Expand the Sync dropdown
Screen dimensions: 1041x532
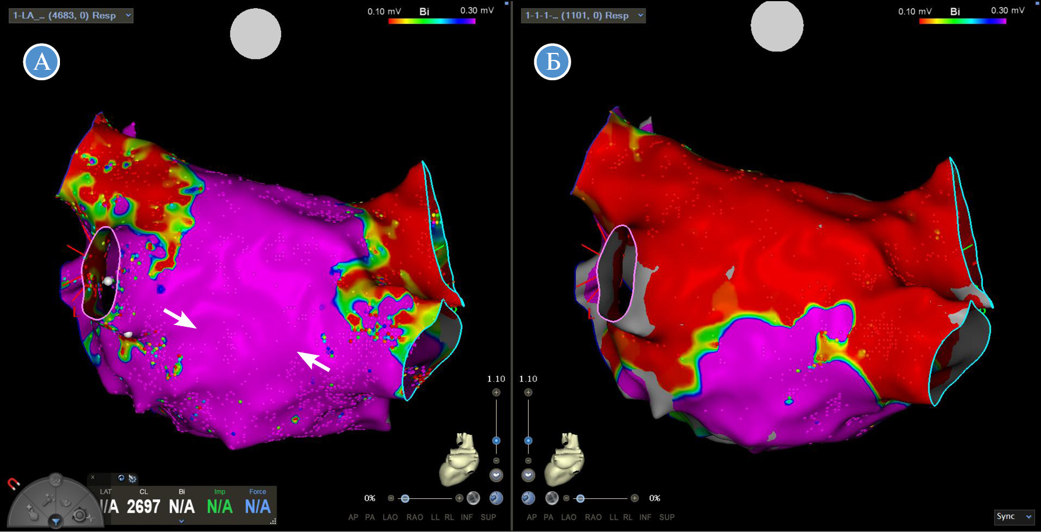(1014, 516)
